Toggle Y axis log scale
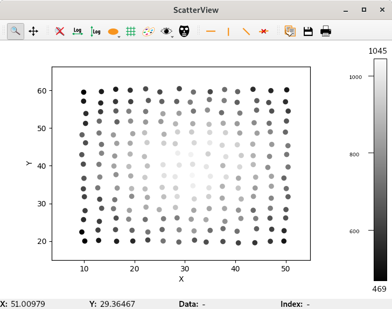 coord(95,31)
